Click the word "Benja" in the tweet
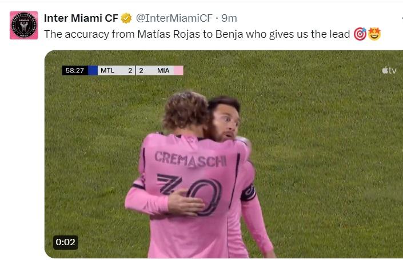 229,34
